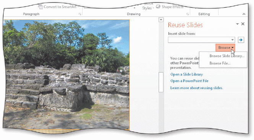Click the vertical scrollbar thumb
Screen dimensions: 254x140
pyautogui.click(x=161, y=82)
